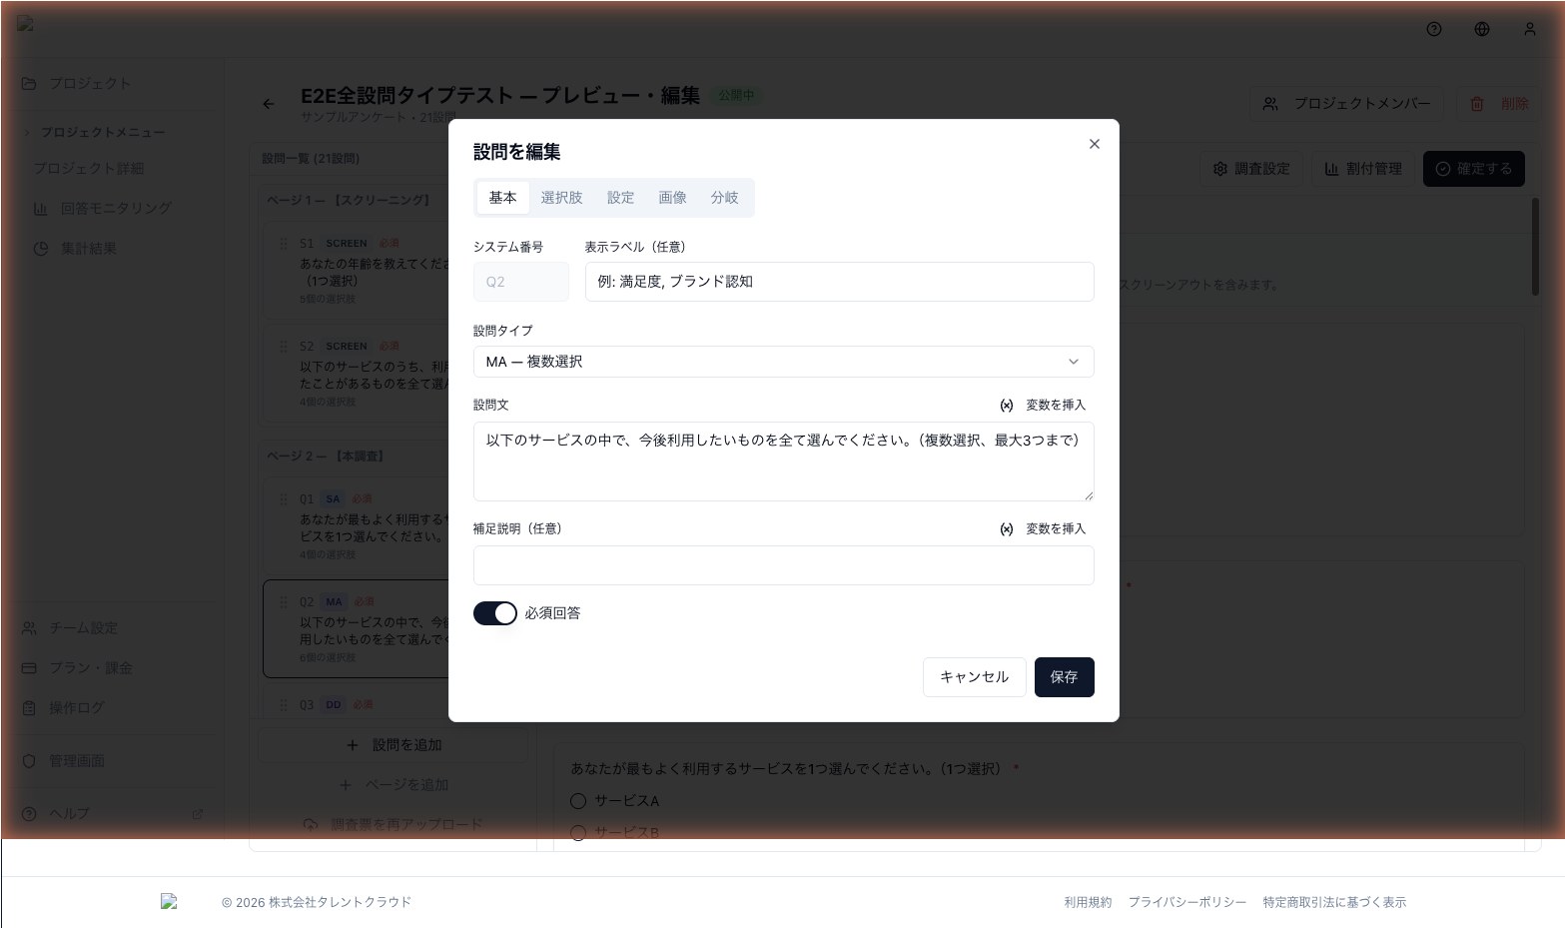Click the globe language icon in header
This screenshot has height=928, width=1565.
pyautogui.click(x=1482, y=30)
